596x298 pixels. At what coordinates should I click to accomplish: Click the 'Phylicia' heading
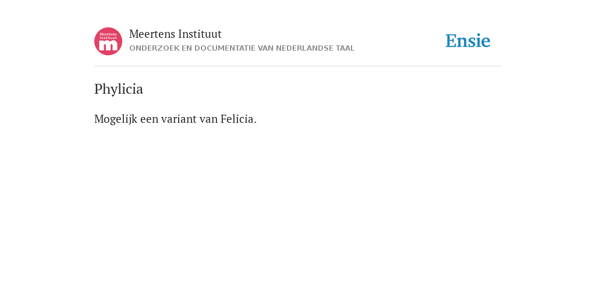119,89
